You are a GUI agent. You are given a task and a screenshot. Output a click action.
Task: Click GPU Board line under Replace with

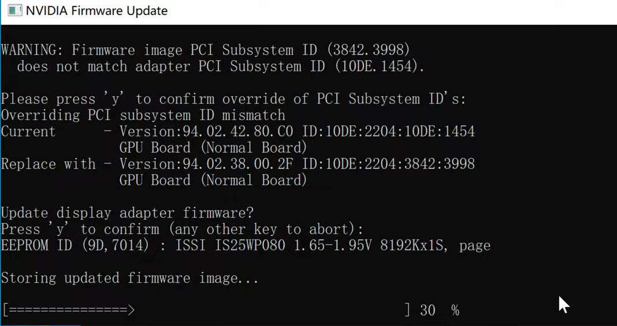(x=213, y=181)
